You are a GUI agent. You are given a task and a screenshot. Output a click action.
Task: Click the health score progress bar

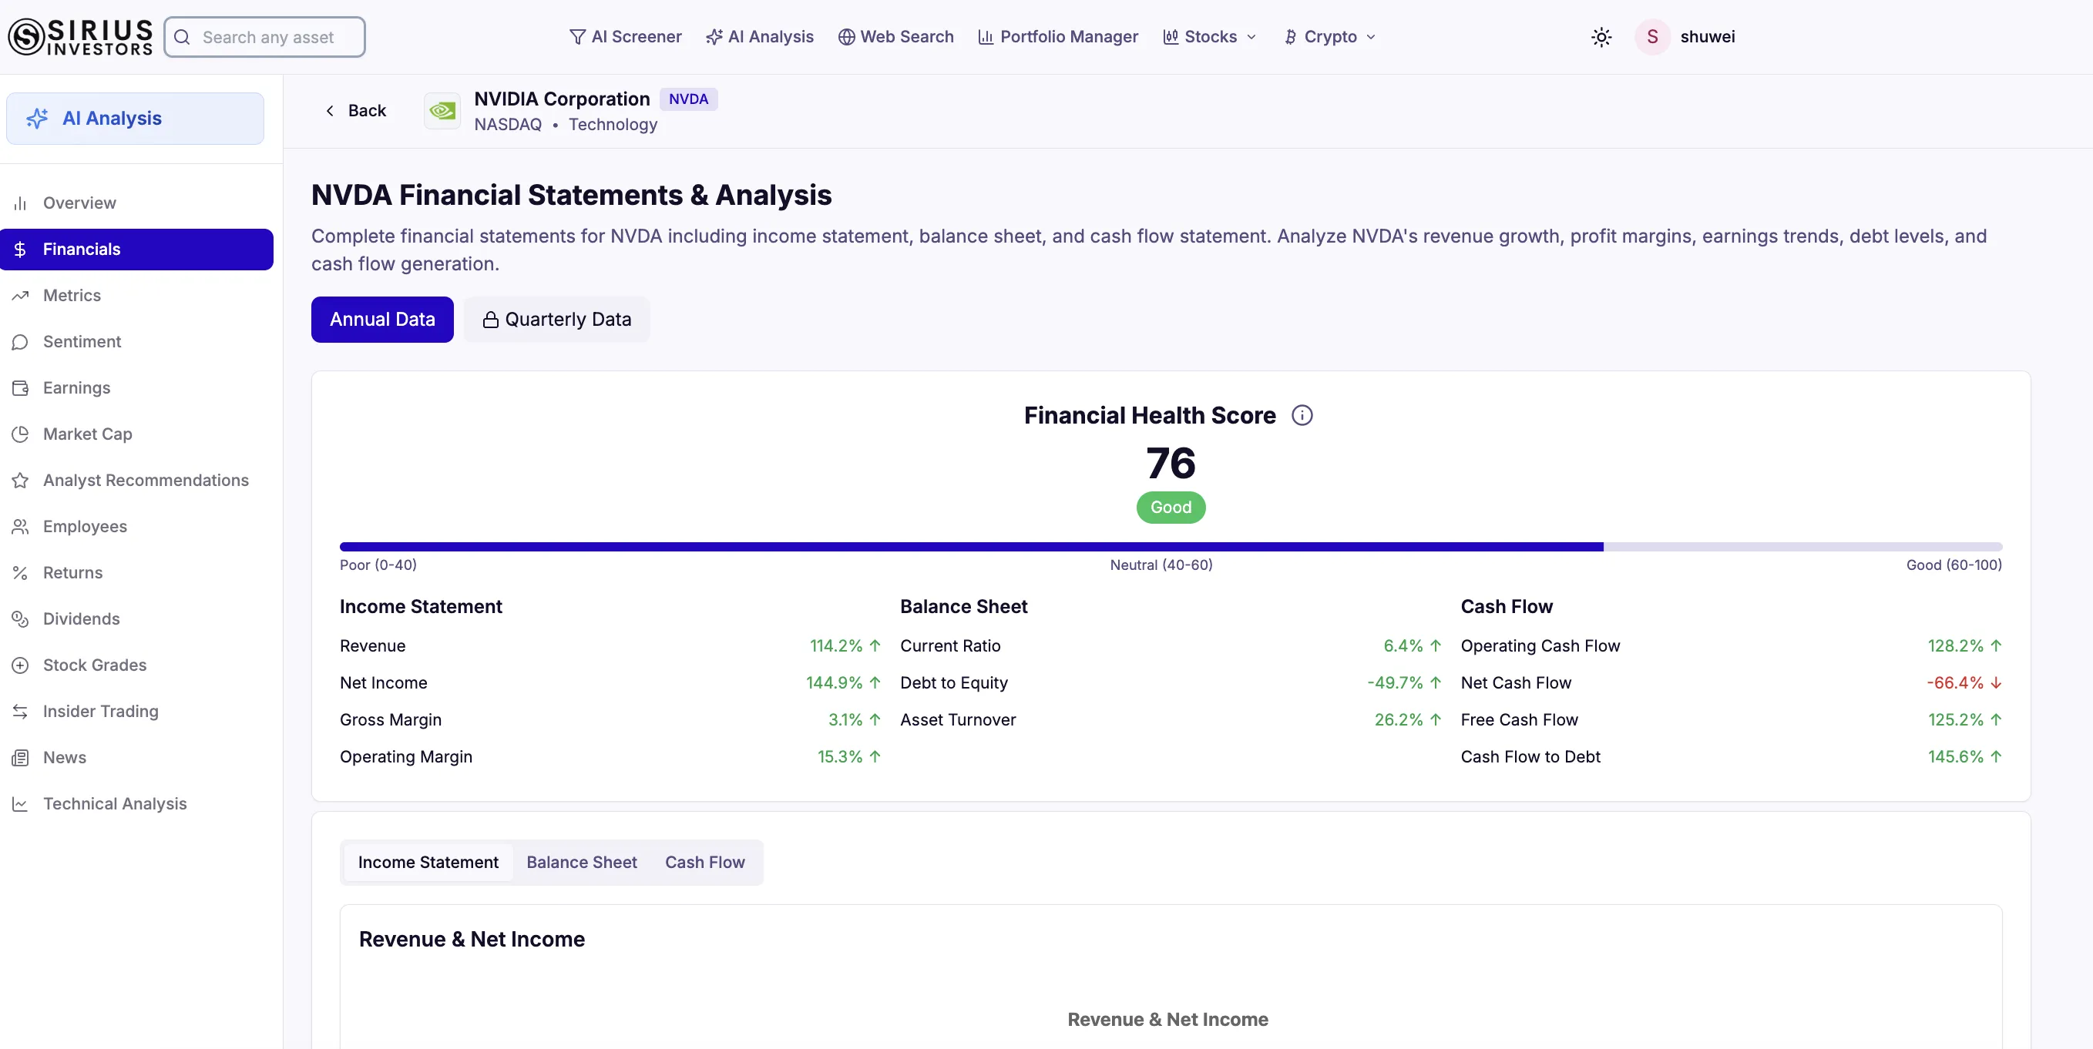point(1170,548)
